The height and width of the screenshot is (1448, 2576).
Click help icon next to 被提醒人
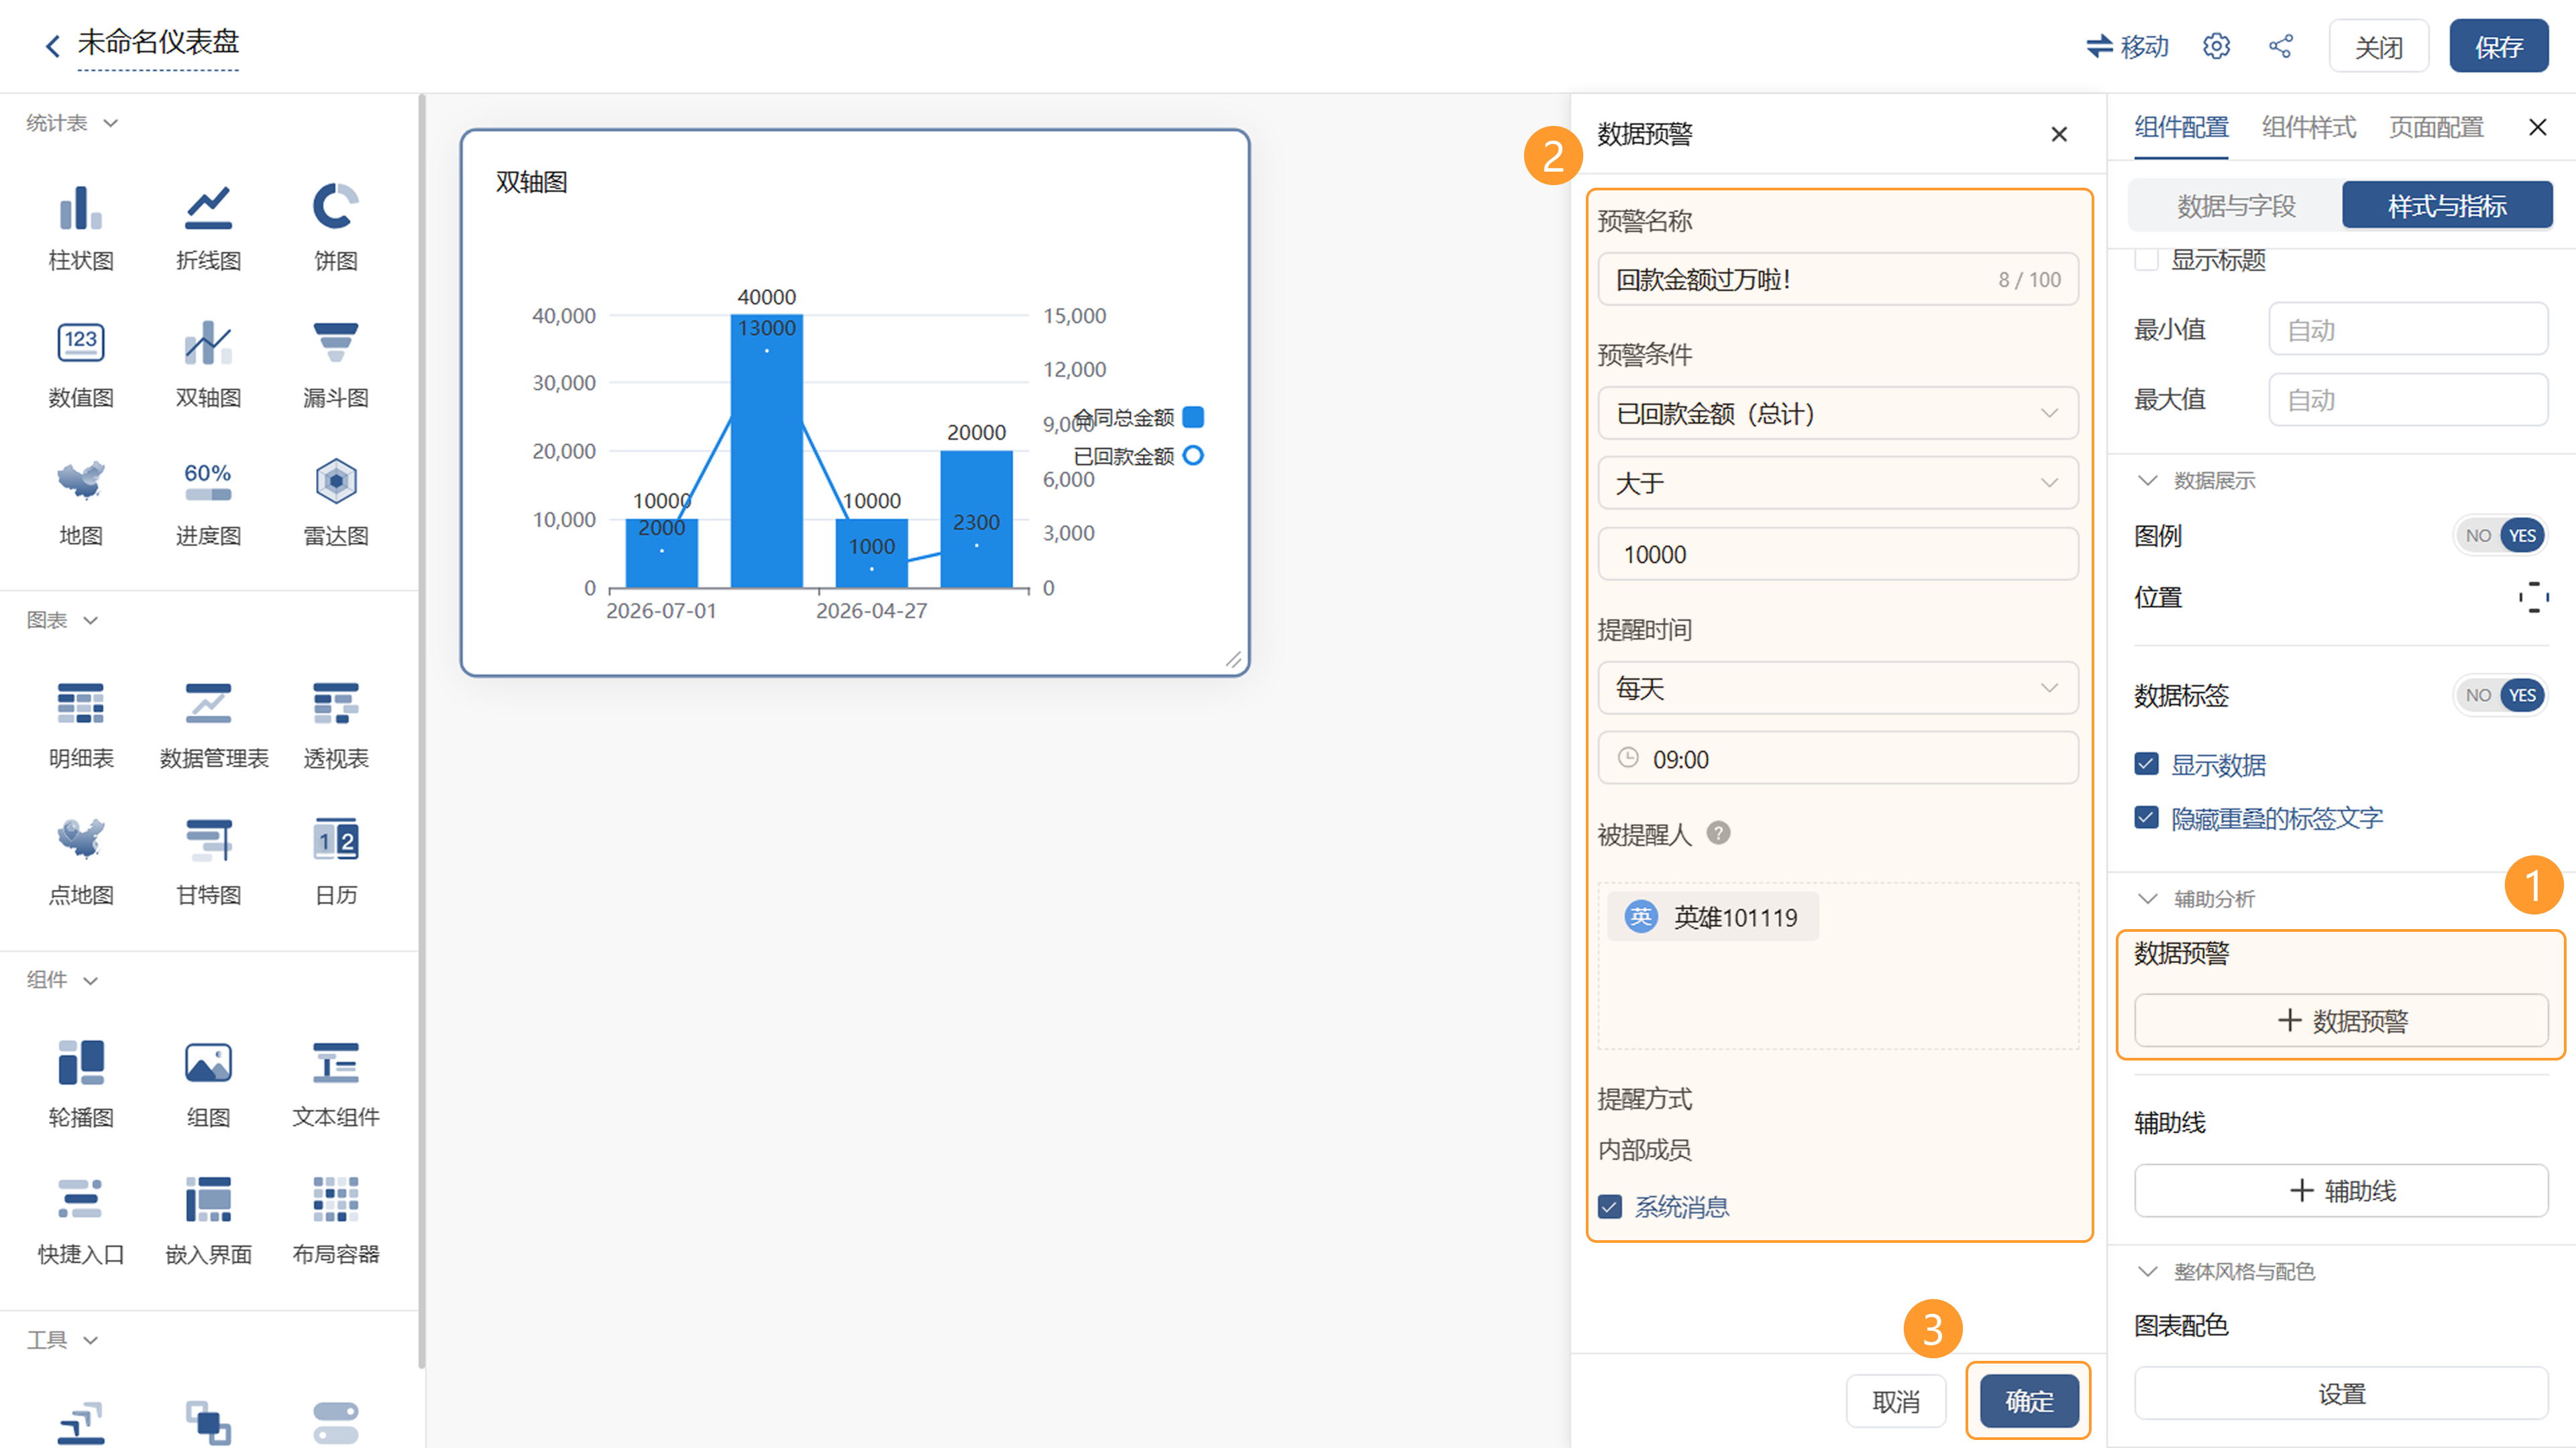[x=1718, y=833]
